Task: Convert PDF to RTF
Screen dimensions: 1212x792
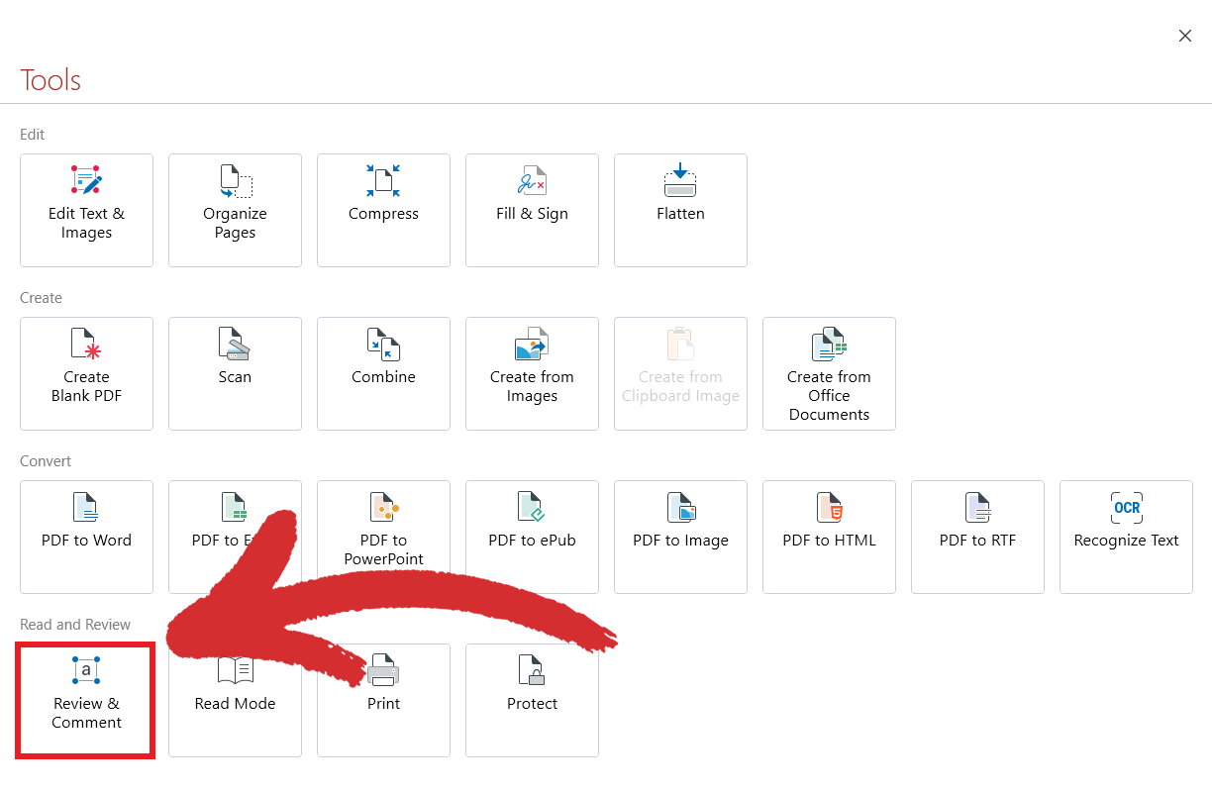Action: (x=977, y=537)
